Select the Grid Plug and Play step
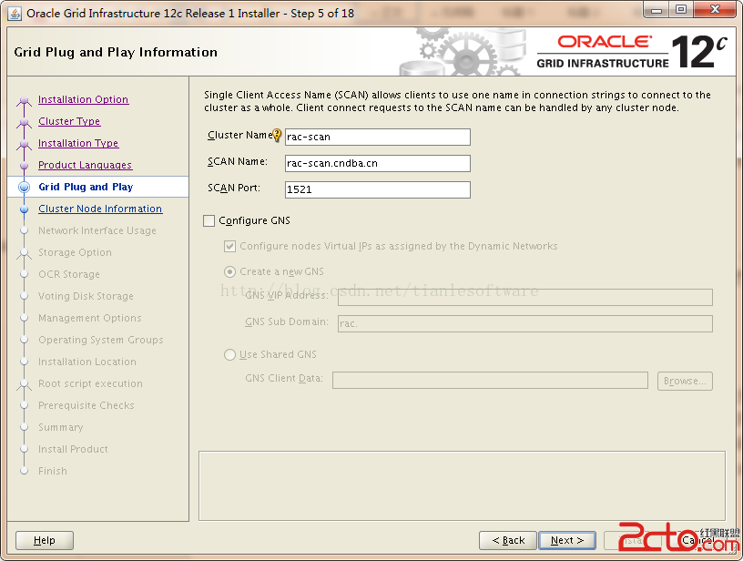The image size is (743, 561). click(86, 187)
